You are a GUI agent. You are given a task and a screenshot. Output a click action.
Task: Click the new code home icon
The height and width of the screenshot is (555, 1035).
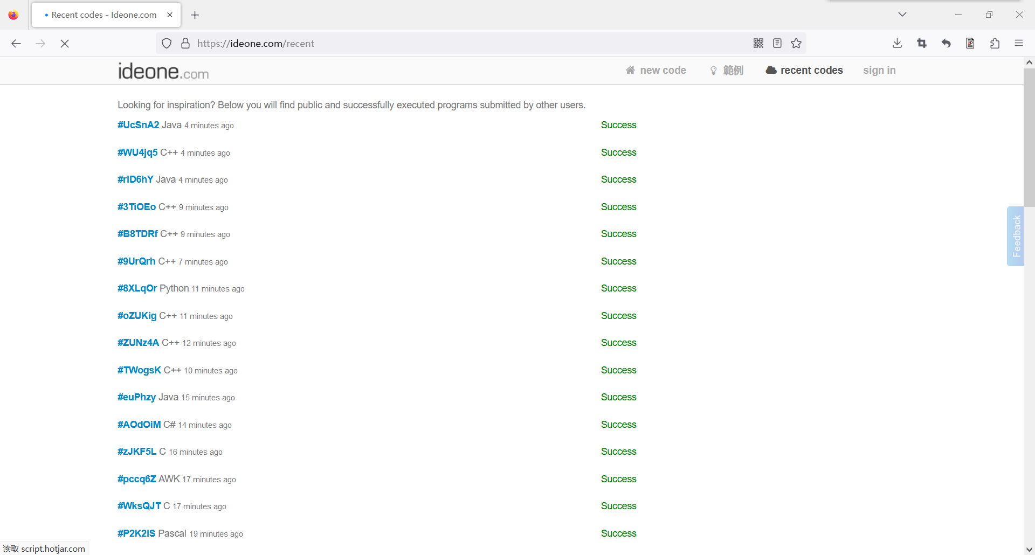[630, 70]
